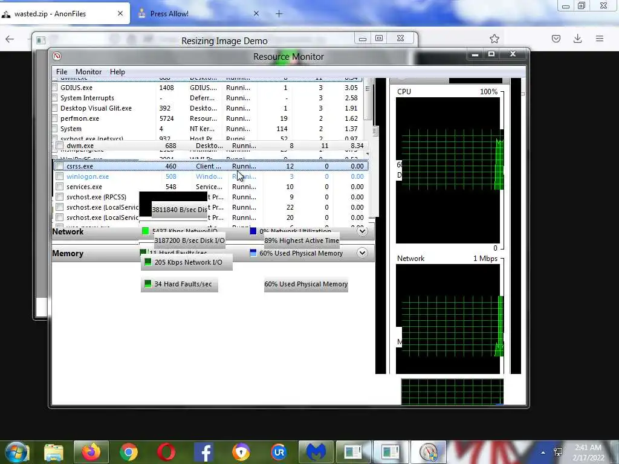Viewport: 619px width, 464px height.
Task: Click the process list vertical scrollbar
Action: (368, 100)
